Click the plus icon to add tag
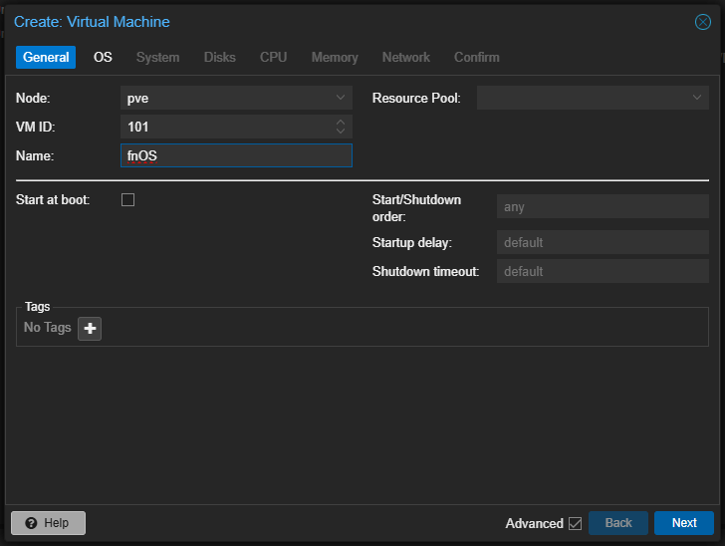The image size is (725, 546). pos(90,329)
